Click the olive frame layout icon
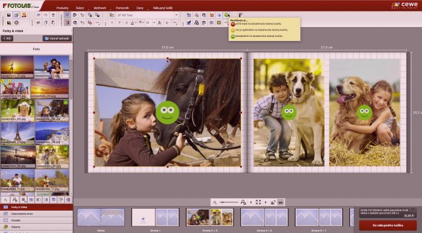The width and height of the screenshot is (422, 233). click(219, 23)
